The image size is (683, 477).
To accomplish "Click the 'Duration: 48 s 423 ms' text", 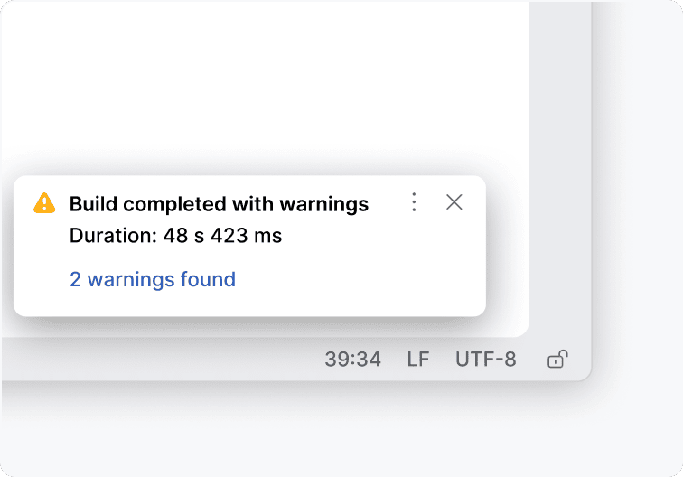I will (175, 237).
